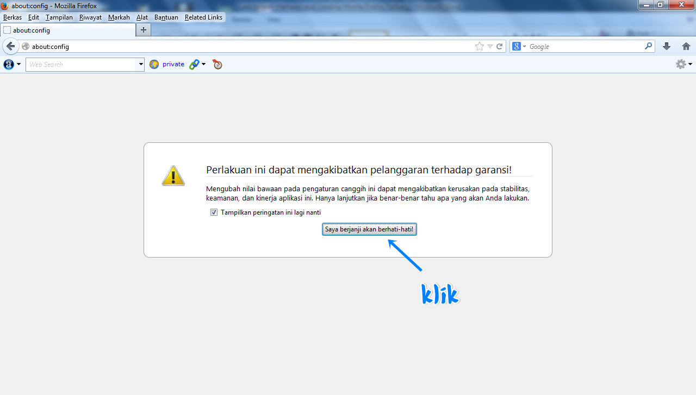Bookmark this page with the star icon

479,47
